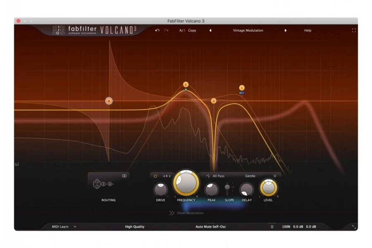The height and width of the screenshot is (248, 372).
Task: Select next filter with right arrow
Action: [169, 176]
